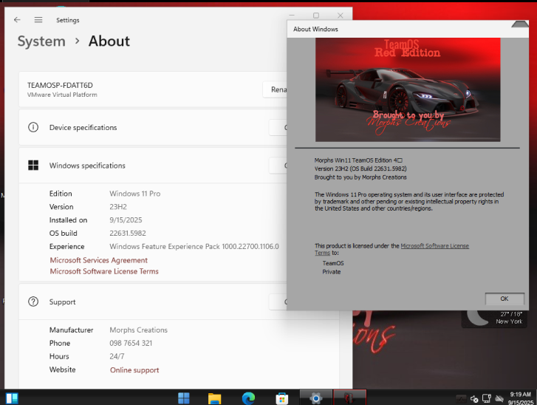Screen dimensions: 537x405
Task: Confirm About Windows dialog with OK
Action: (504, 299)
